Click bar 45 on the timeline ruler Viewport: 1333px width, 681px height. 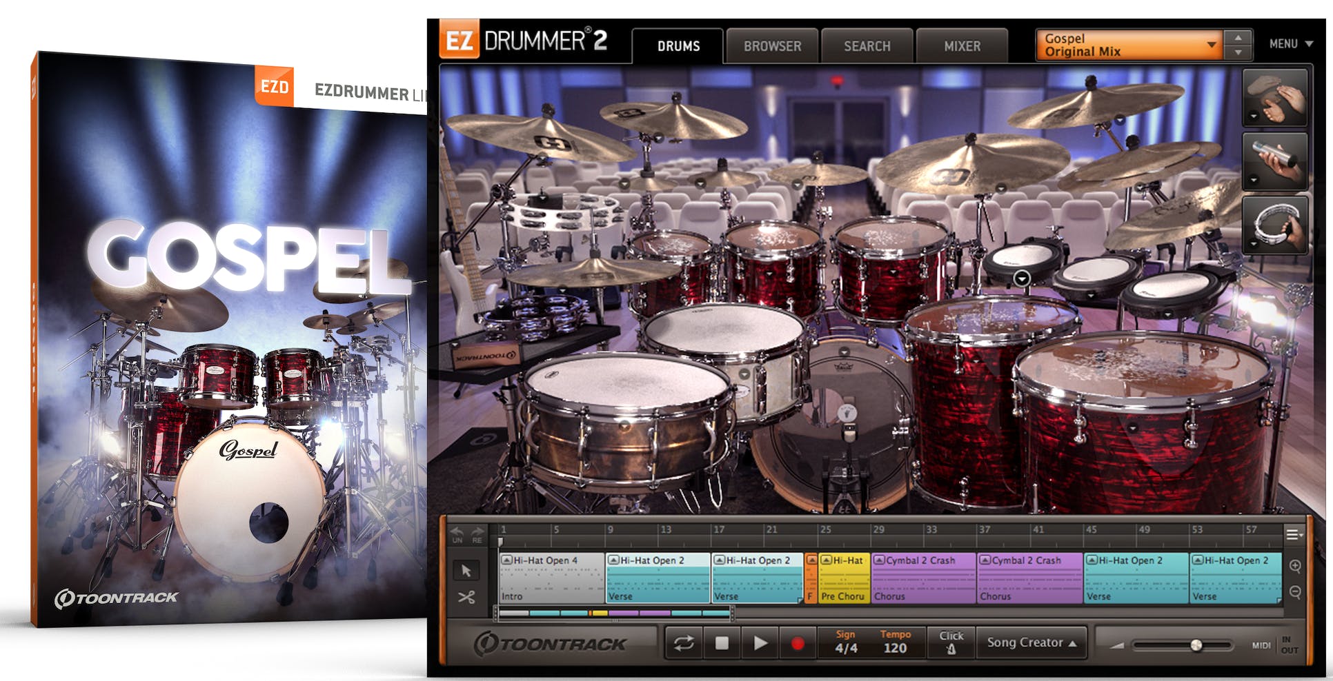(x=1091, y=529)
